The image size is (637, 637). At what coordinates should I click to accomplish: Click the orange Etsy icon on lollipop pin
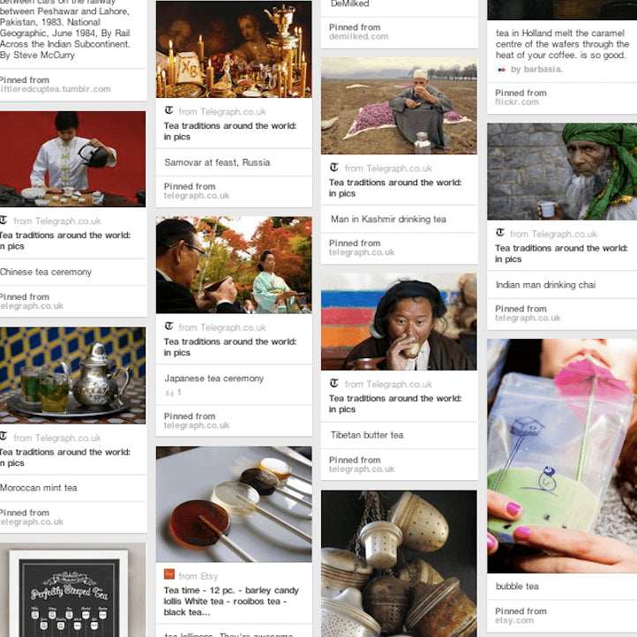point(169,574)
